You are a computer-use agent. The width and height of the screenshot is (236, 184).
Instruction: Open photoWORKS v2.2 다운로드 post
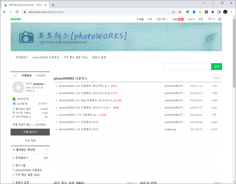[x=83, y=93]
